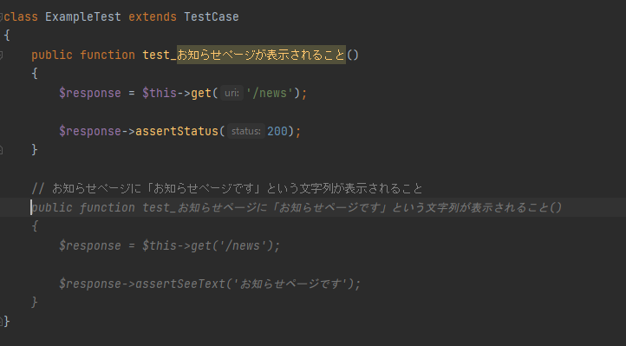
Task: Click the get method call on $this
Action: [201, 93]
